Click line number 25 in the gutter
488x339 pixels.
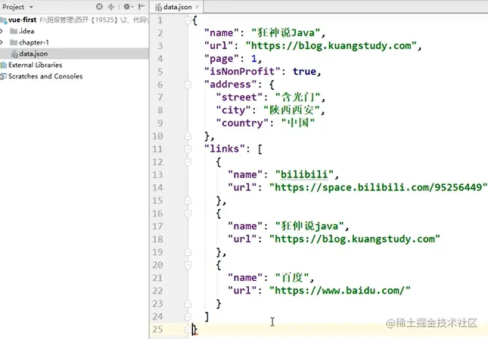(157, 329)
